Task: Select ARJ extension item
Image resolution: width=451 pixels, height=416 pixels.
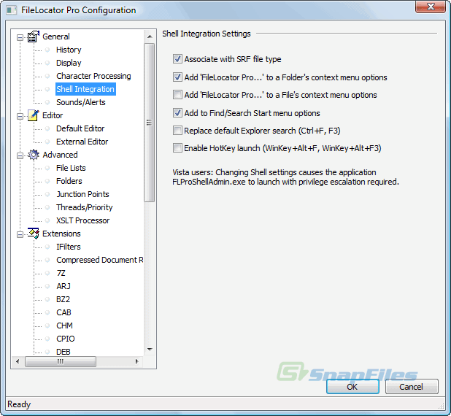Action: pyautogui.click(x=63, y=286)
